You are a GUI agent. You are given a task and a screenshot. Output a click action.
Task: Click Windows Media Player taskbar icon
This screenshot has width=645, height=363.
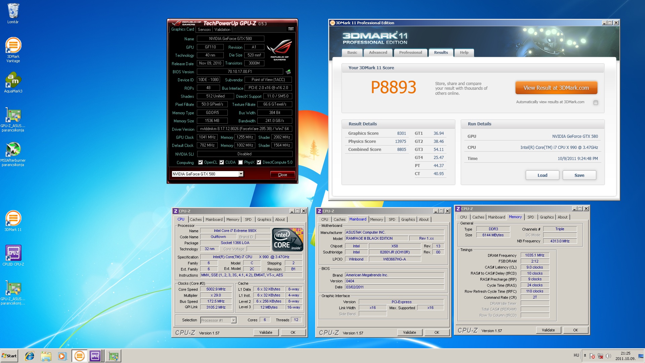[x=62, y=356]
